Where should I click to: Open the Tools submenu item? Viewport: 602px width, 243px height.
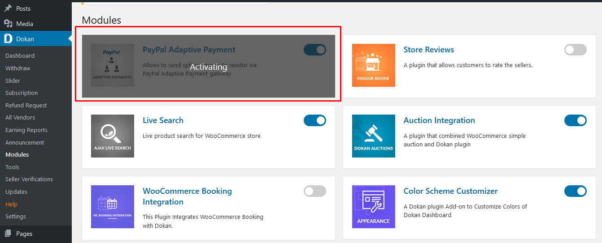coord(12,167)
